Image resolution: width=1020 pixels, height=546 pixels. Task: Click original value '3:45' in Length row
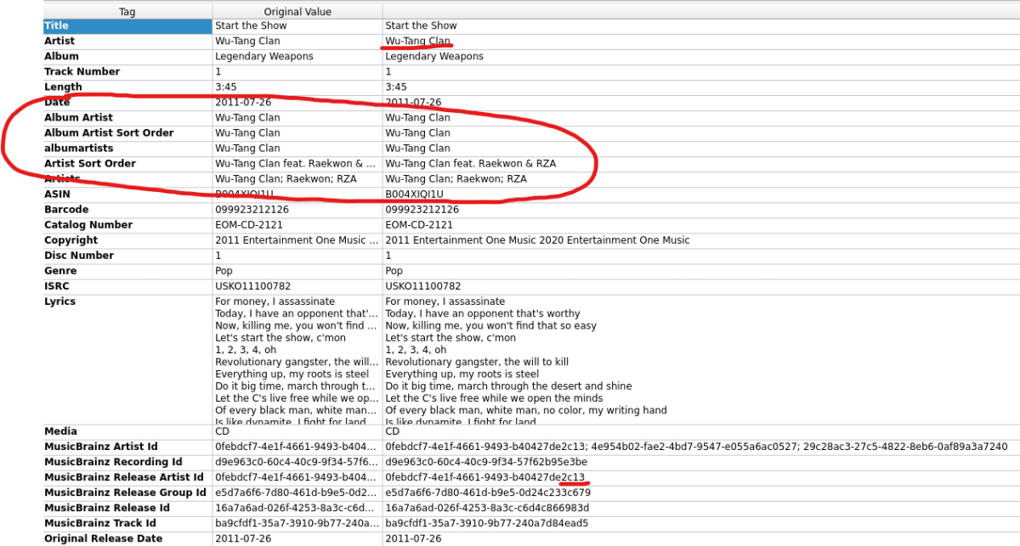tap(225, 87)
